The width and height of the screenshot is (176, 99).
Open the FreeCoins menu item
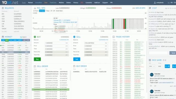click(53, 2)
